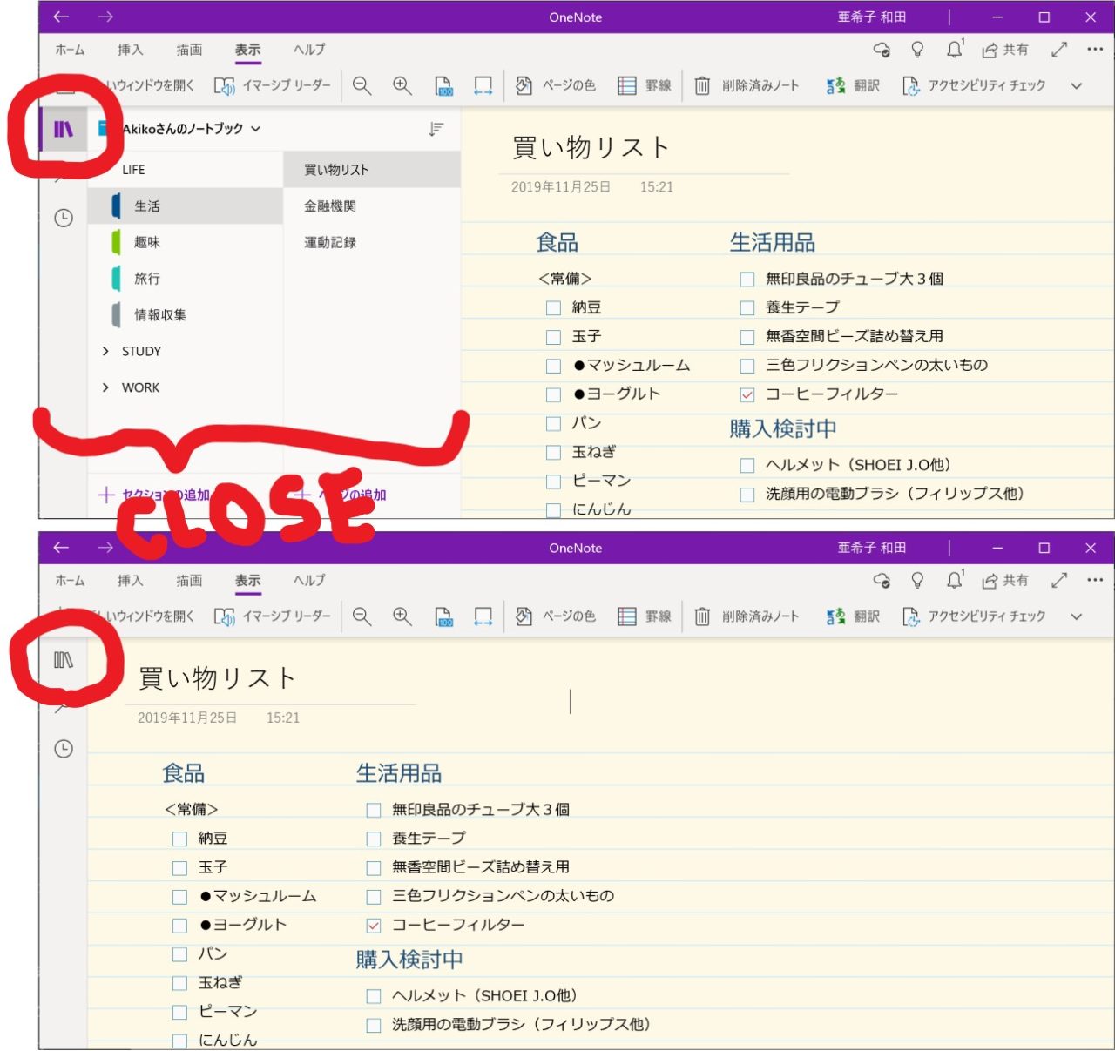Viewport: 1115px width, 1051px height.
Task: Open the 描画 tab in lower window
Action: coord(189,580)
